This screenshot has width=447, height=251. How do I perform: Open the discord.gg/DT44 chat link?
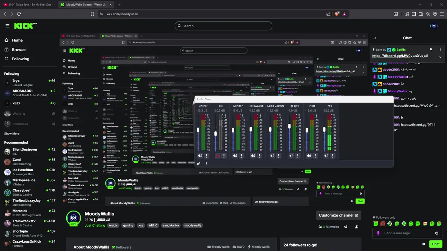[418, 125]
